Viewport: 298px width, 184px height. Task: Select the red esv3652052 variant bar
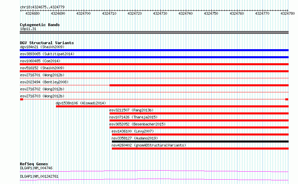199,127
